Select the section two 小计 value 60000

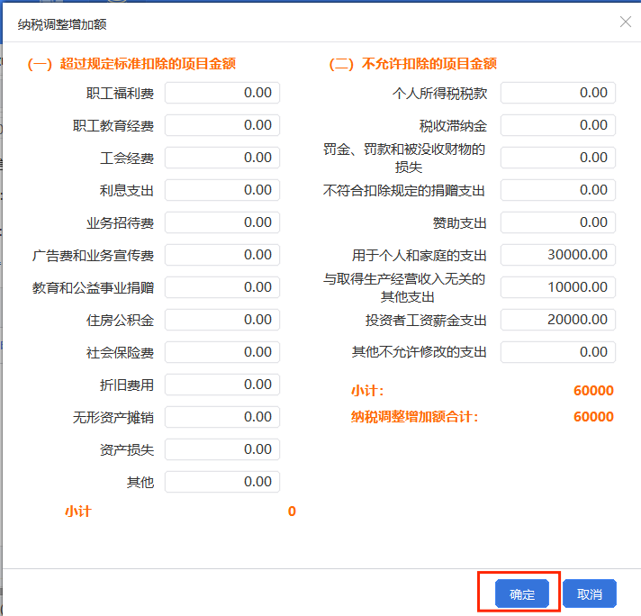click(593, 391)
